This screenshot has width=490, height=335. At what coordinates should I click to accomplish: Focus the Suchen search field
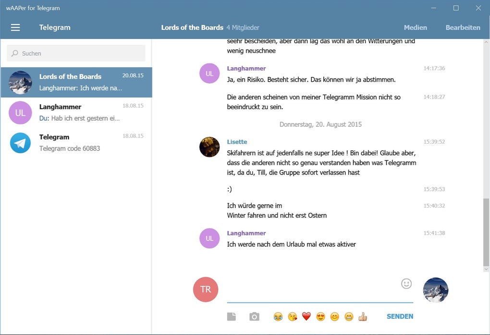coord(76,53)
